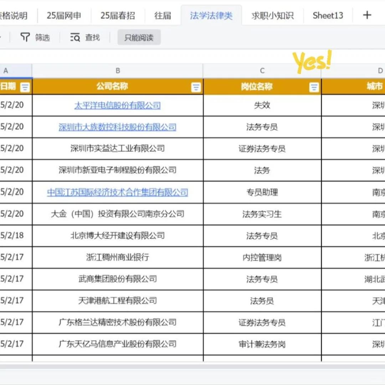Click the 查找 search label

(x=93, y=37)
